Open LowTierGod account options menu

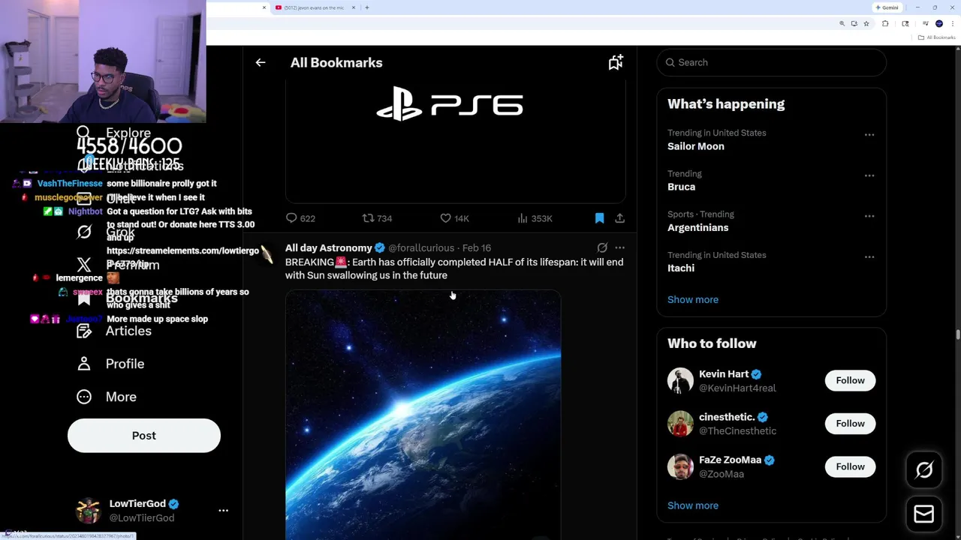223,511
